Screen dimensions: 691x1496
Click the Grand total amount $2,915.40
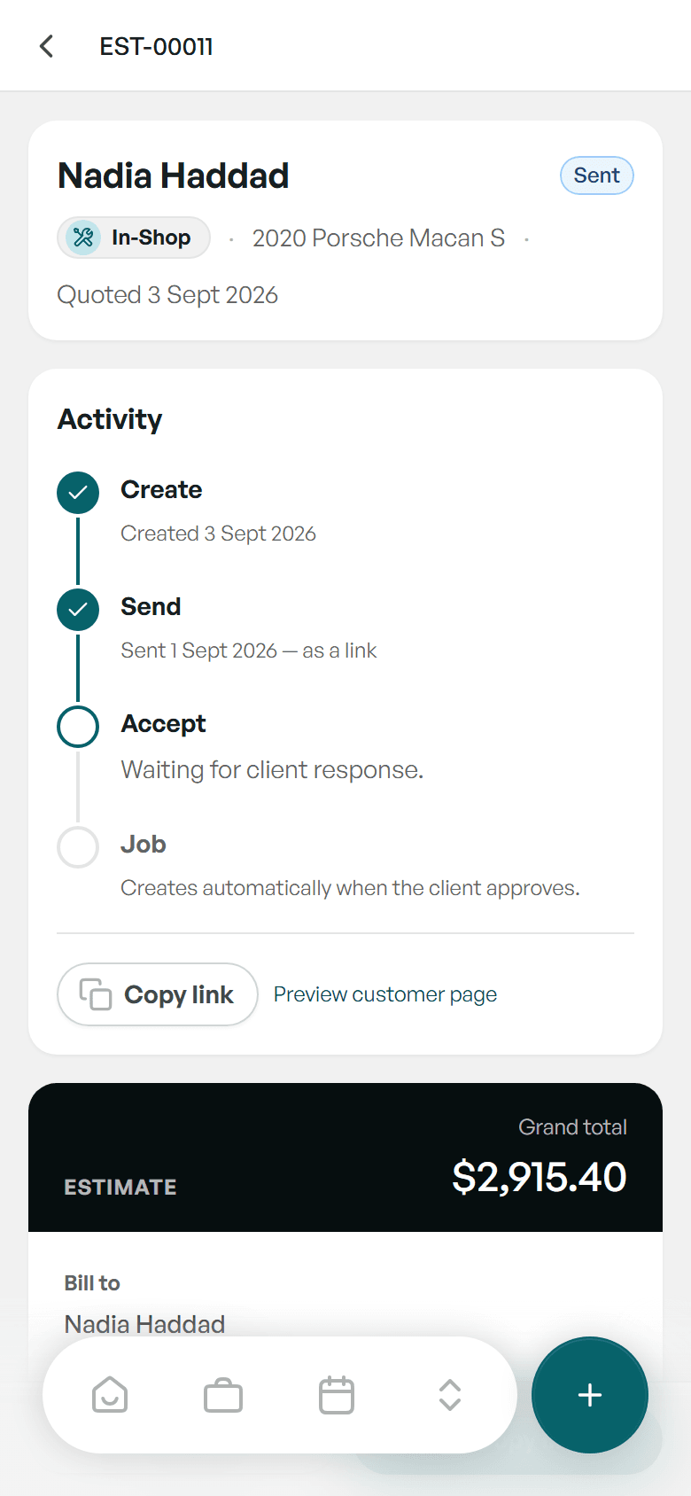[x=540, y=1177]
